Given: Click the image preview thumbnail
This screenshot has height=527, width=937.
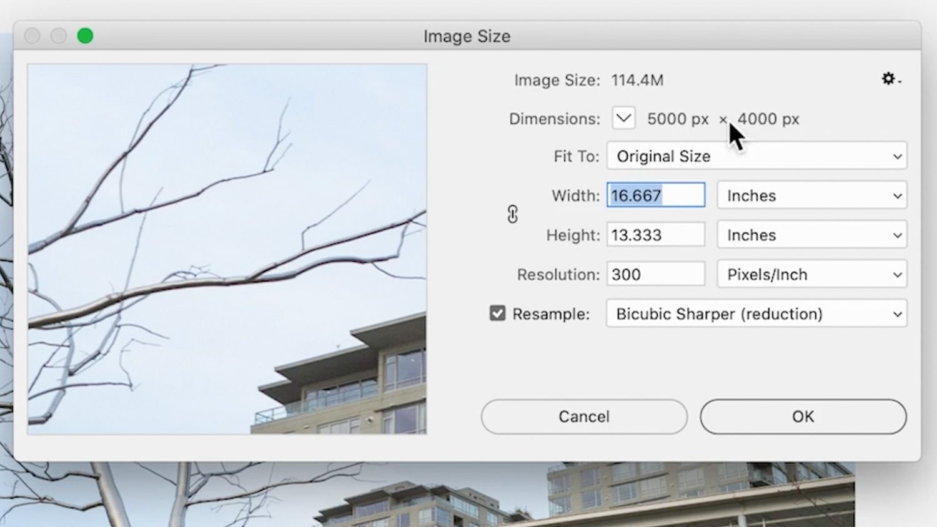Looking at the screenshot, I should tap(226, 250).
